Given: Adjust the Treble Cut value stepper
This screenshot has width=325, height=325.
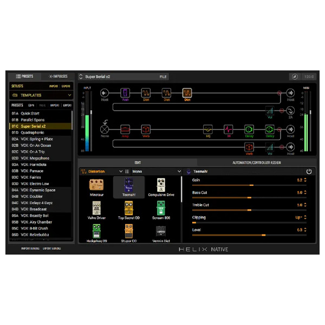Looking at the screenshot, I should pos(305,205).
